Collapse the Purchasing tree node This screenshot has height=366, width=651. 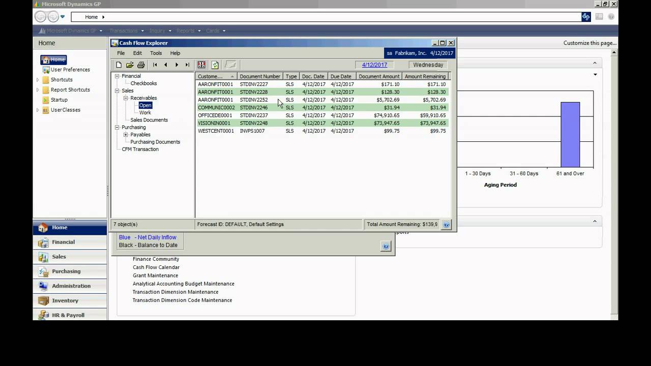(x=117, y=128)
